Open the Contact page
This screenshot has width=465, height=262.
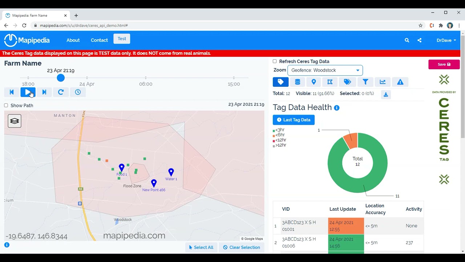99,40
